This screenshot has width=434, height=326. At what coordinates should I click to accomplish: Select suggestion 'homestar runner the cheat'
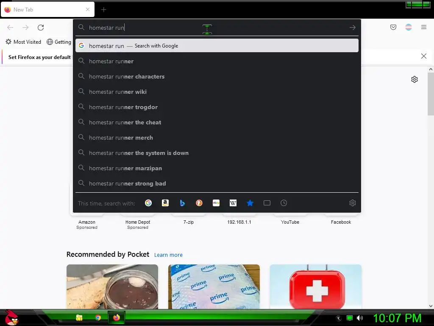(x=217, y=122)
